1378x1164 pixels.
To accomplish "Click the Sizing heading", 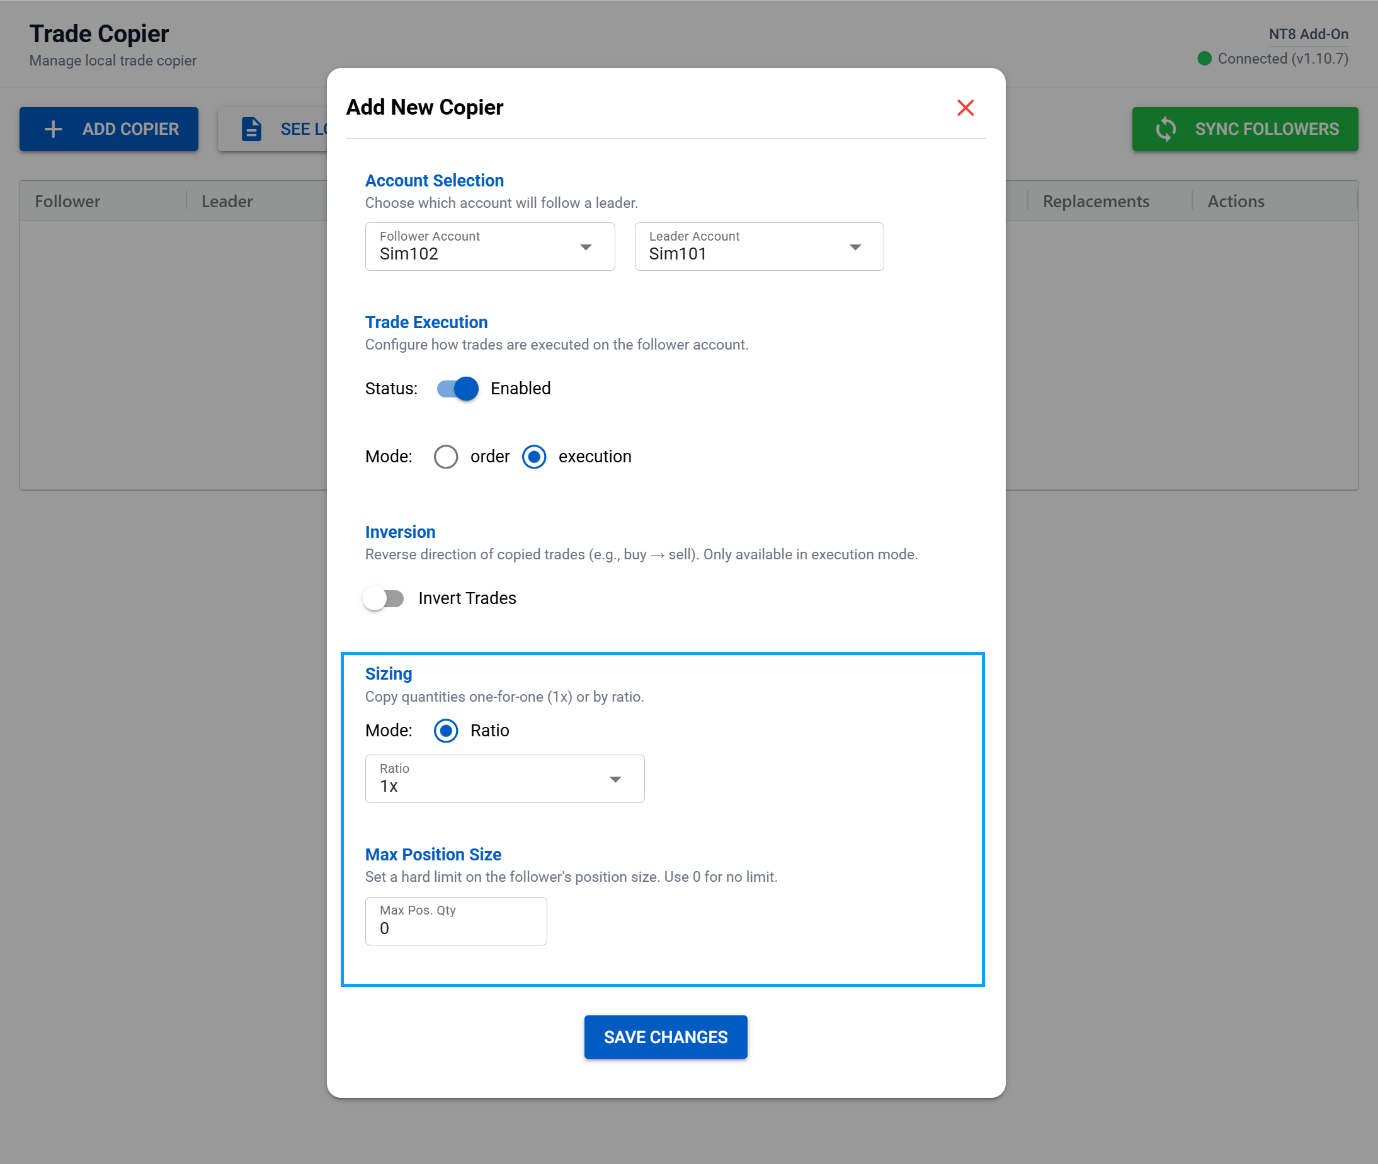I will (389, 674).
